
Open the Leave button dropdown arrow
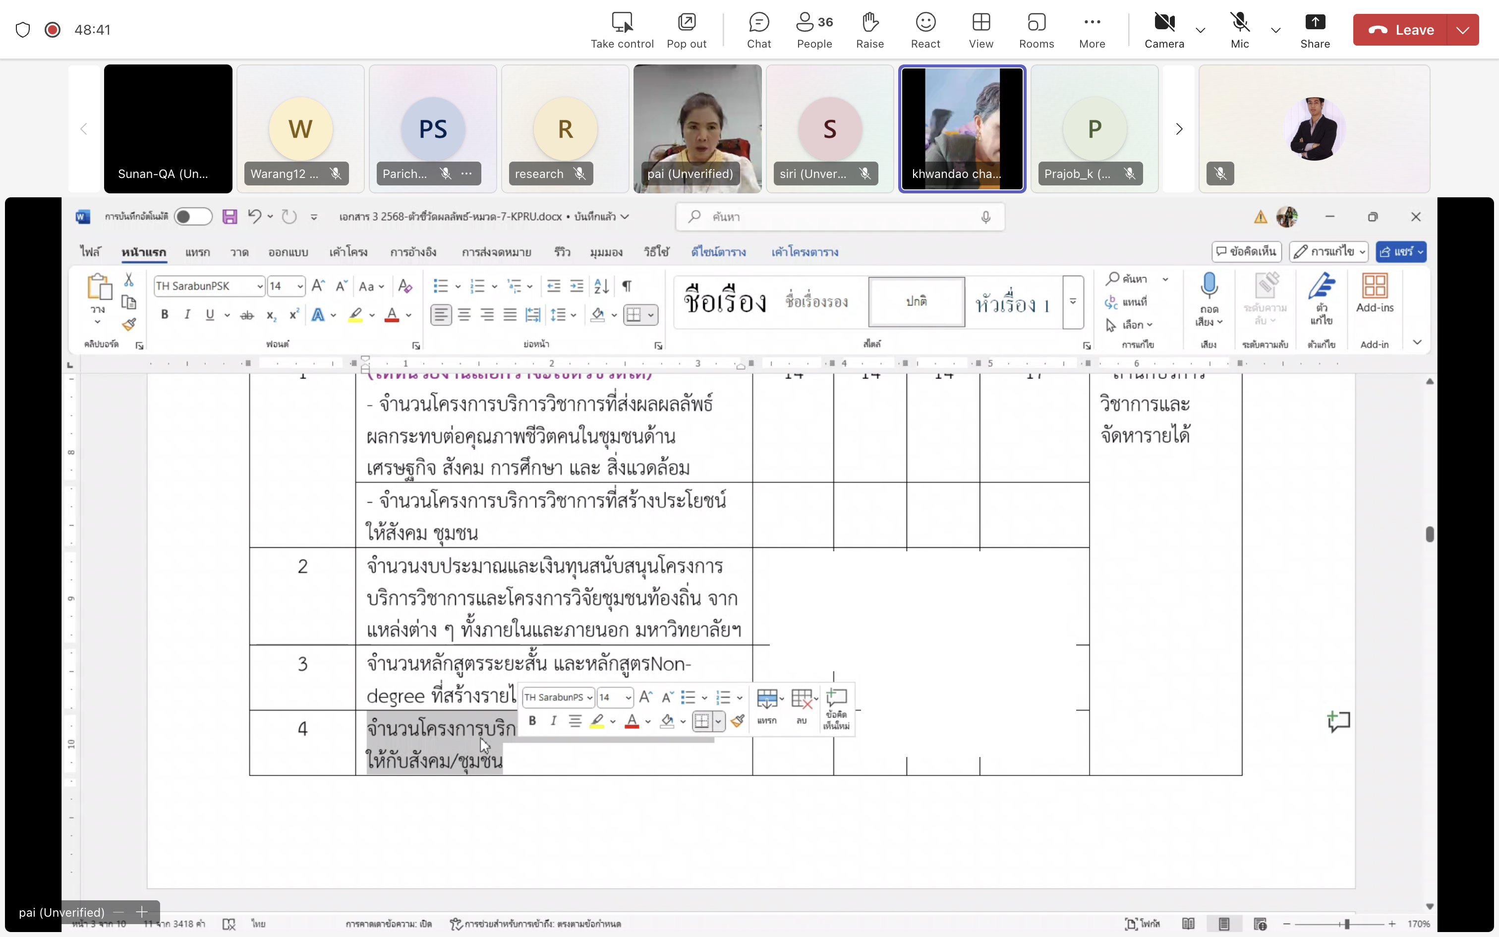(1462, 30)
